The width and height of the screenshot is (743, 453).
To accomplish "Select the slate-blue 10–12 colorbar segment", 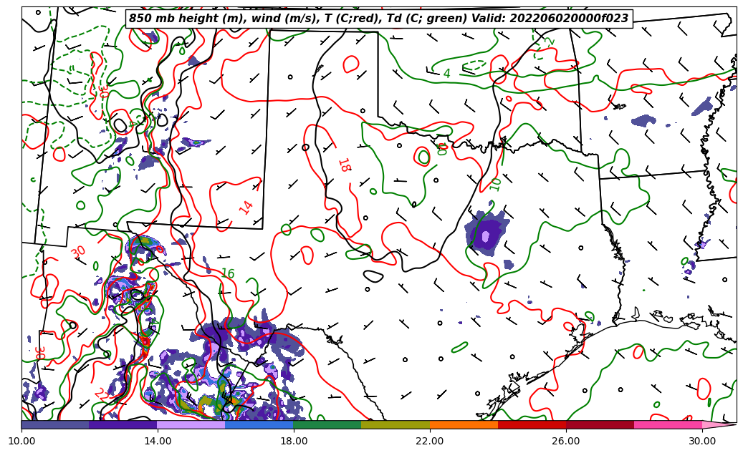I will click(x=55, y=424).
